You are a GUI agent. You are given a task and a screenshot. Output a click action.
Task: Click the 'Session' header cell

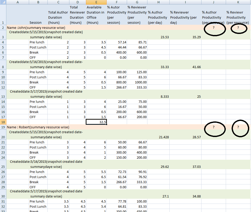tap(35, 22)
